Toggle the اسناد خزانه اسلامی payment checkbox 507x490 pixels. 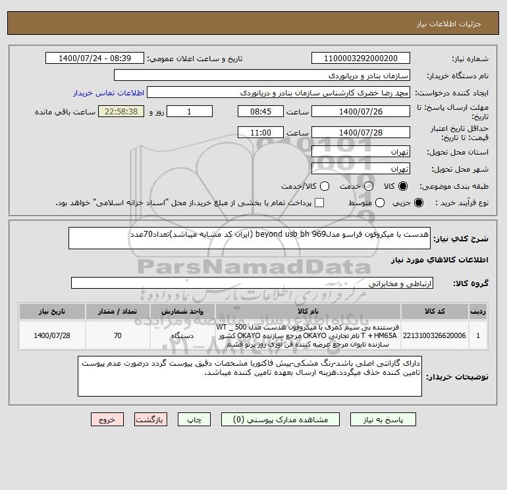tap(319, 203)
